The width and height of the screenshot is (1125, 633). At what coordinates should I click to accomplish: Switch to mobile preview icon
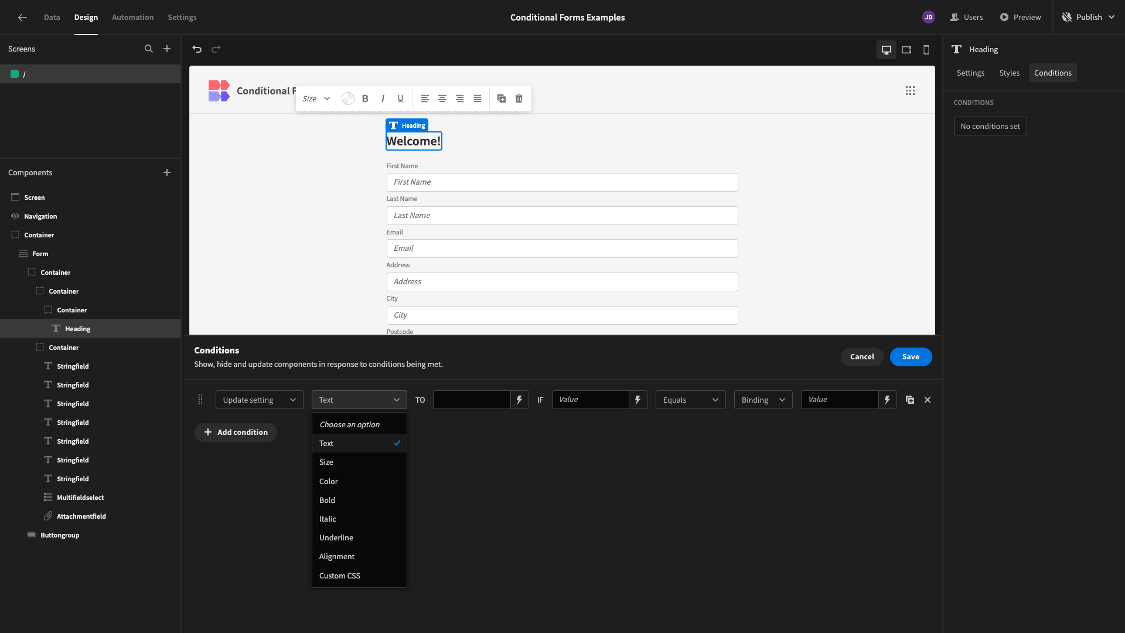click(x=926, y=50)
